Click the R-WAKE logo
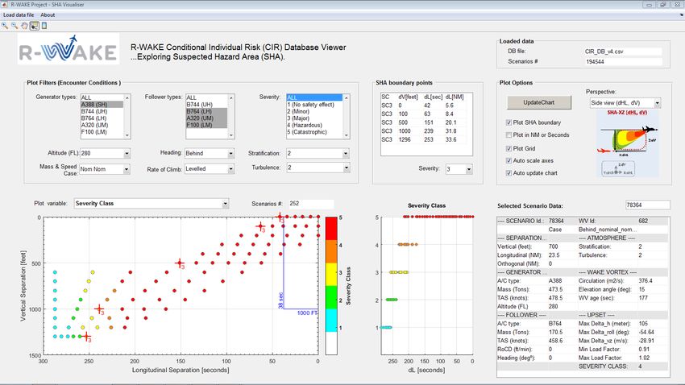 (68, 50)
